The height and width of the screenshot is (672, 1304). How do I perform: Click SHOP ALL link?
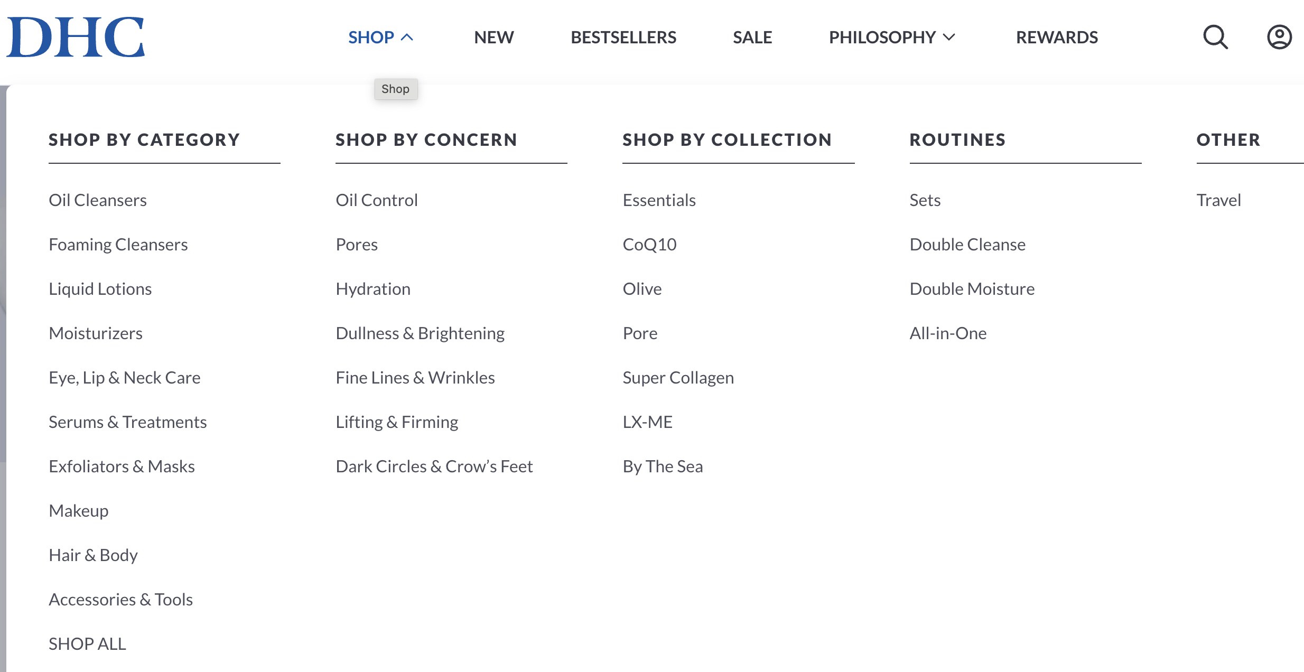point(87,644)
